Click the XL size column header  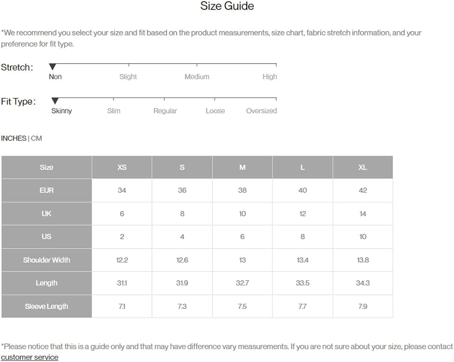tap(362, 167)
